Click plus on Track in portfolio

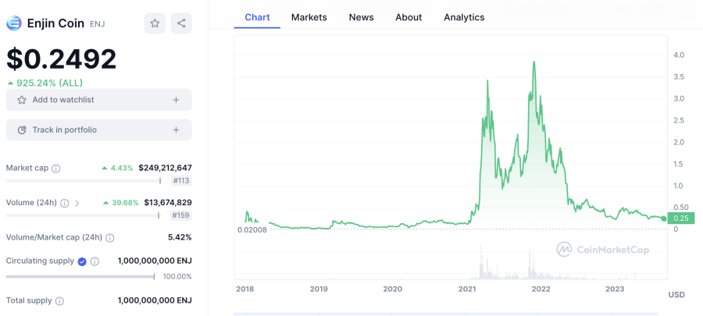[177, 130]
